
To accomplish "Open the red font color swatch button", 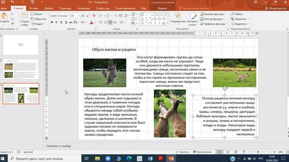I will tap(91, 22).
